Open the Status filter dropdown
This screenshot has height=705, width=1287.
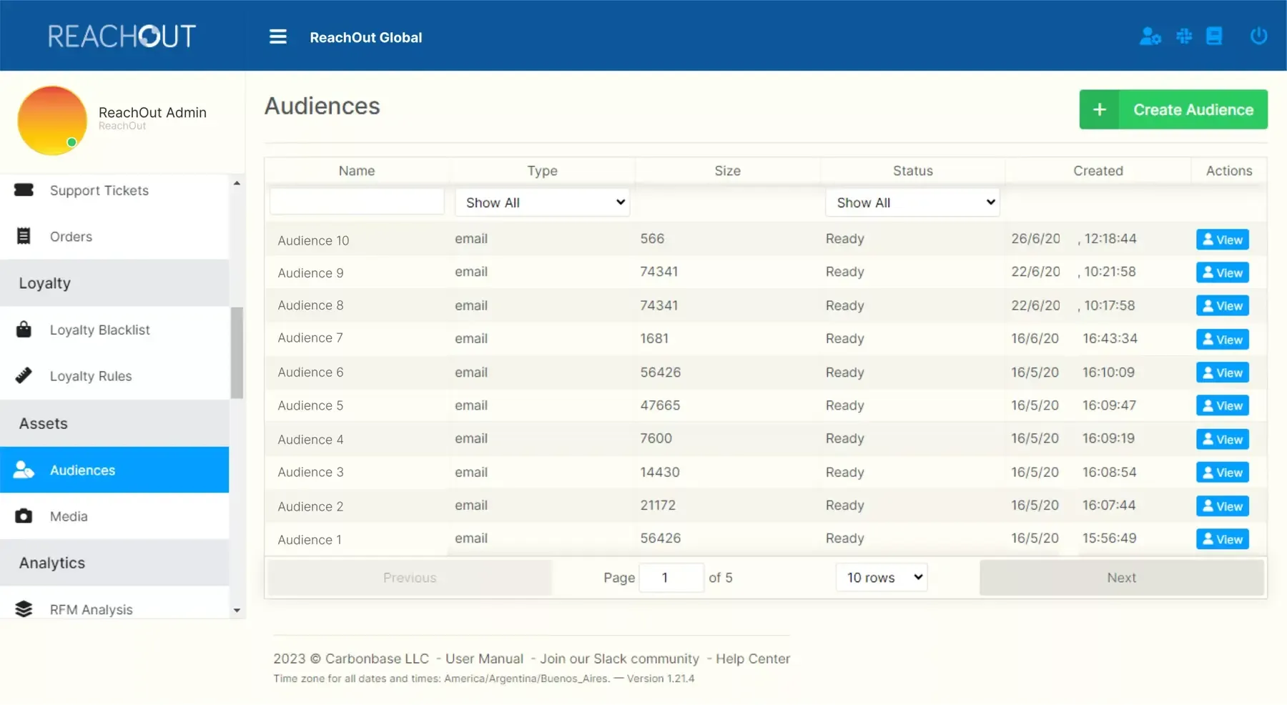tap(913, 202)
